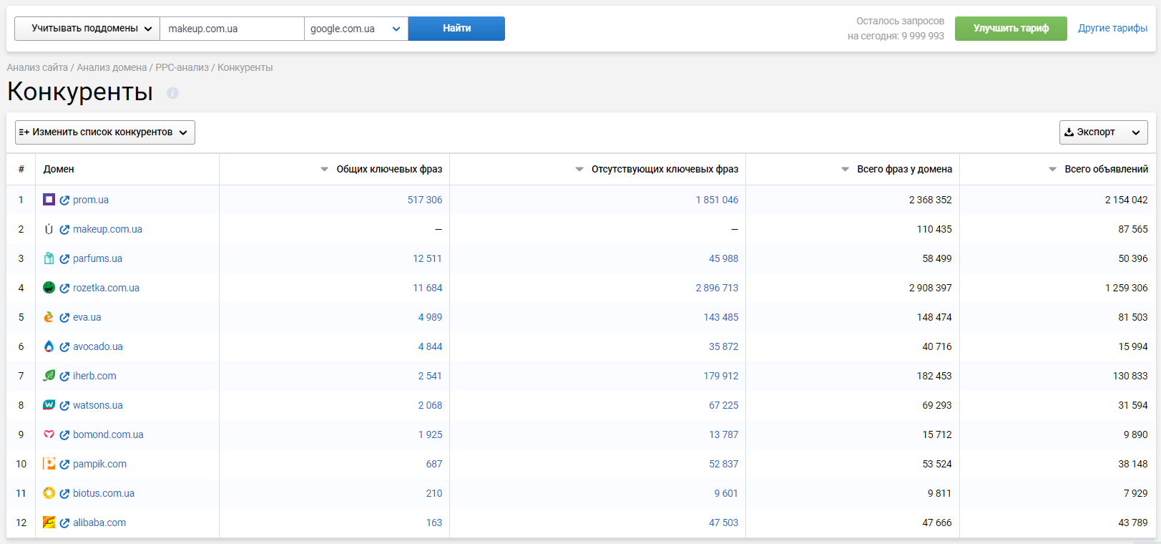Open iherb.com domain link
Viewport: 1161px width, 544px height.
(94, 376)
